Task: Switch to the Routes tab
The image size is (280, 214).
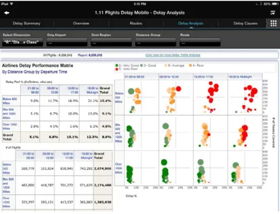Action: 136,24
